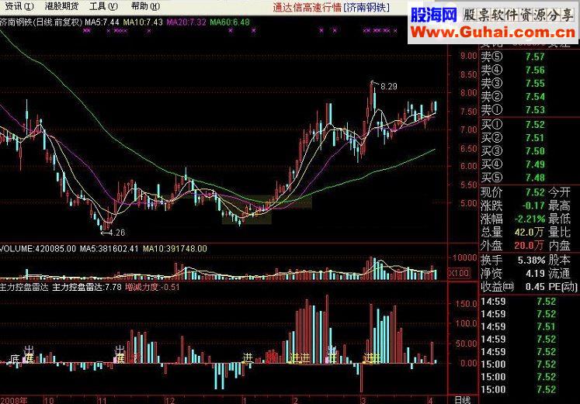580x404 pixels.
Task: Click the 2008年 date axis label
Action: [14, 401]
